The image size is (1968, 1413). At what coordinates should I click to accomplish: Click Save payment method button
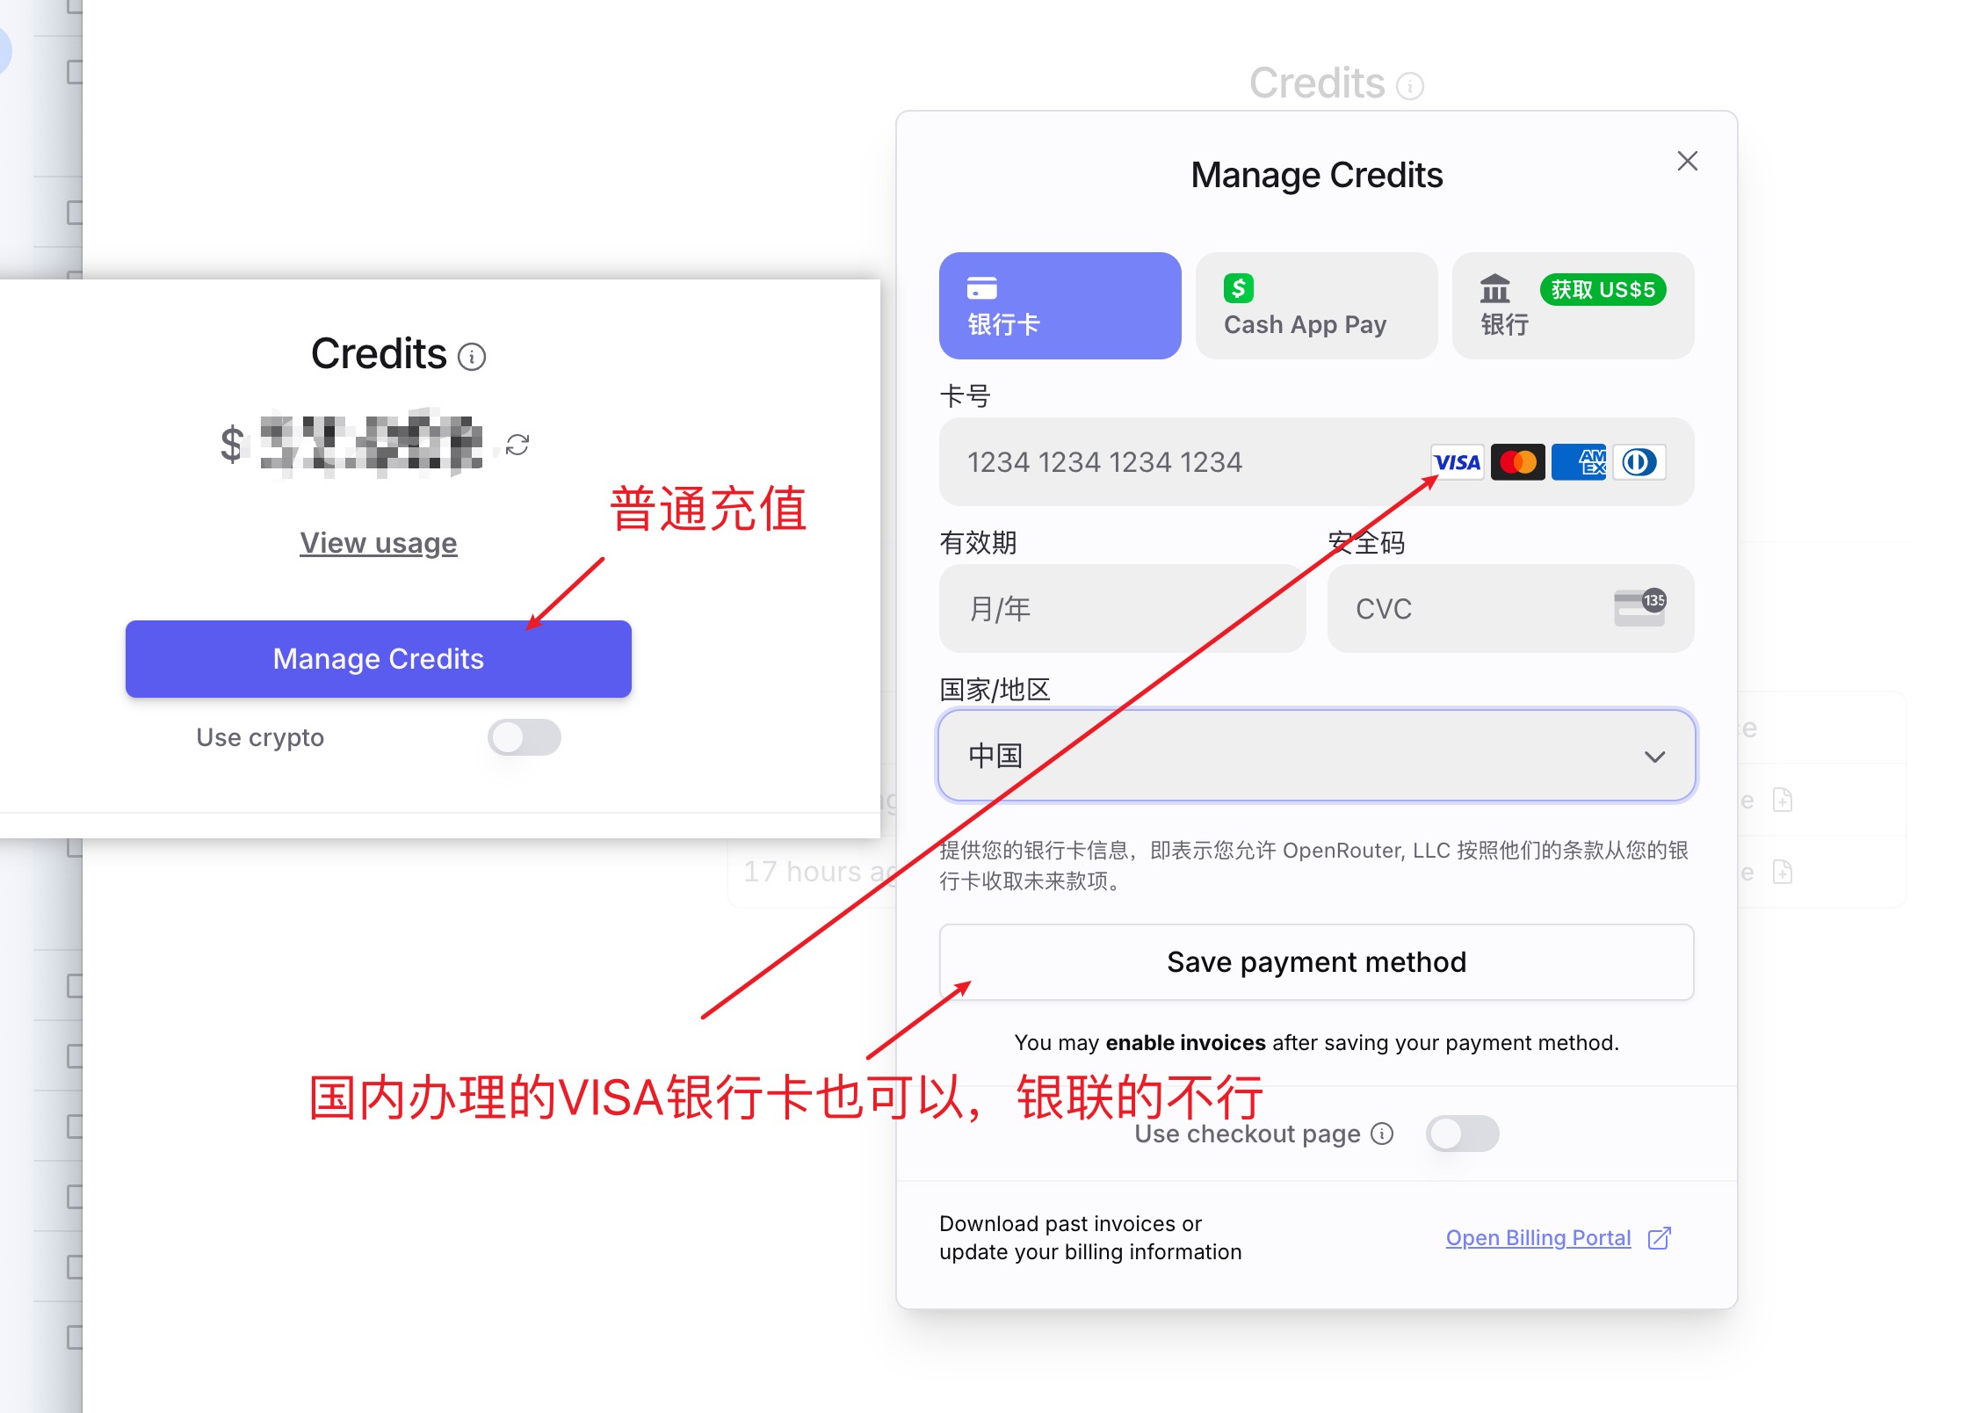tap(1315, 960)
